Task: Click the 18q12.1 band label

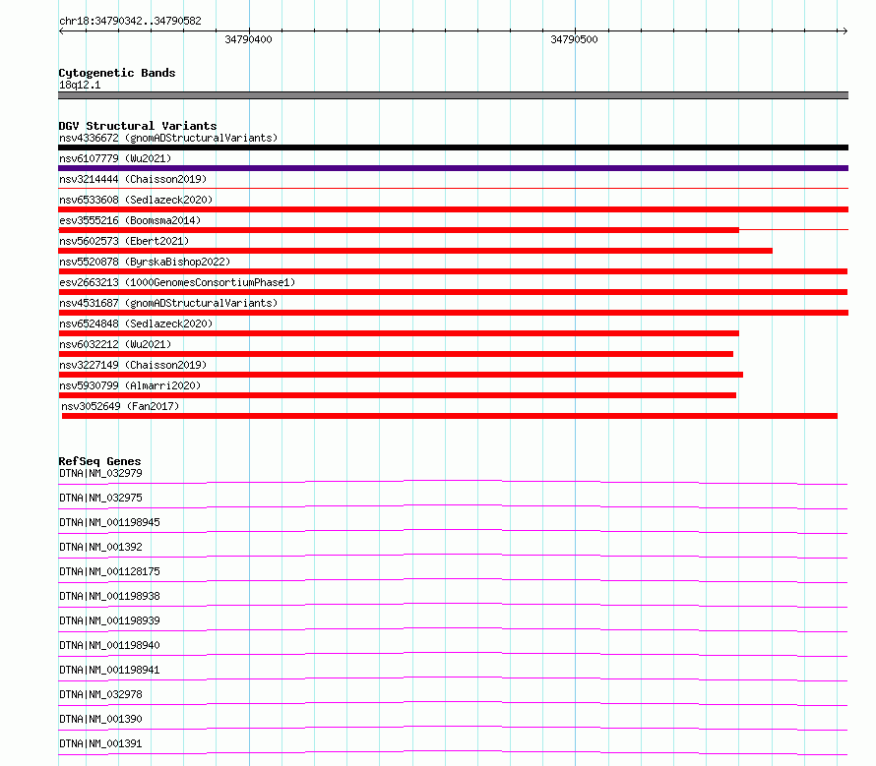Action: click(x=80, y=85)
